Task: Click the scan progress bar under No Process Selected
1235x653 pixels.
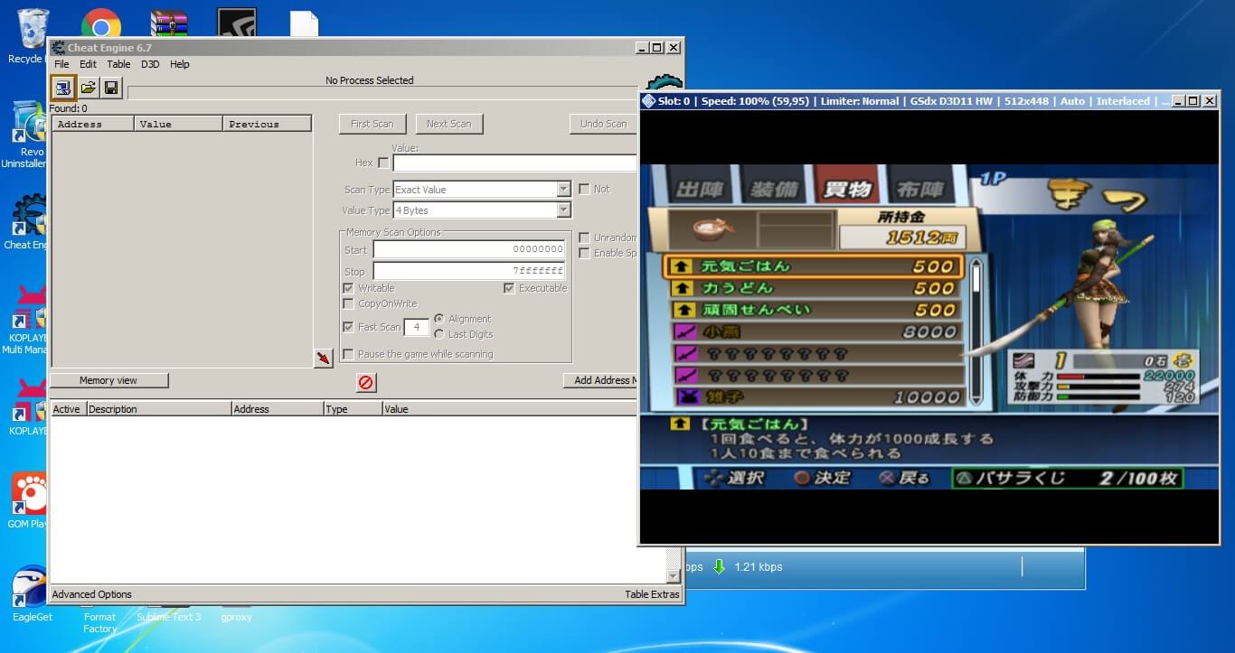Action: tap(382, 93)
